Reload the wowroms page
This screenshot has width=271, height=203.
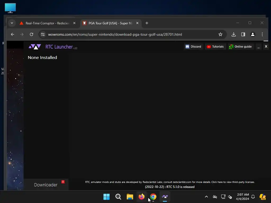click(x=31, y=34)
